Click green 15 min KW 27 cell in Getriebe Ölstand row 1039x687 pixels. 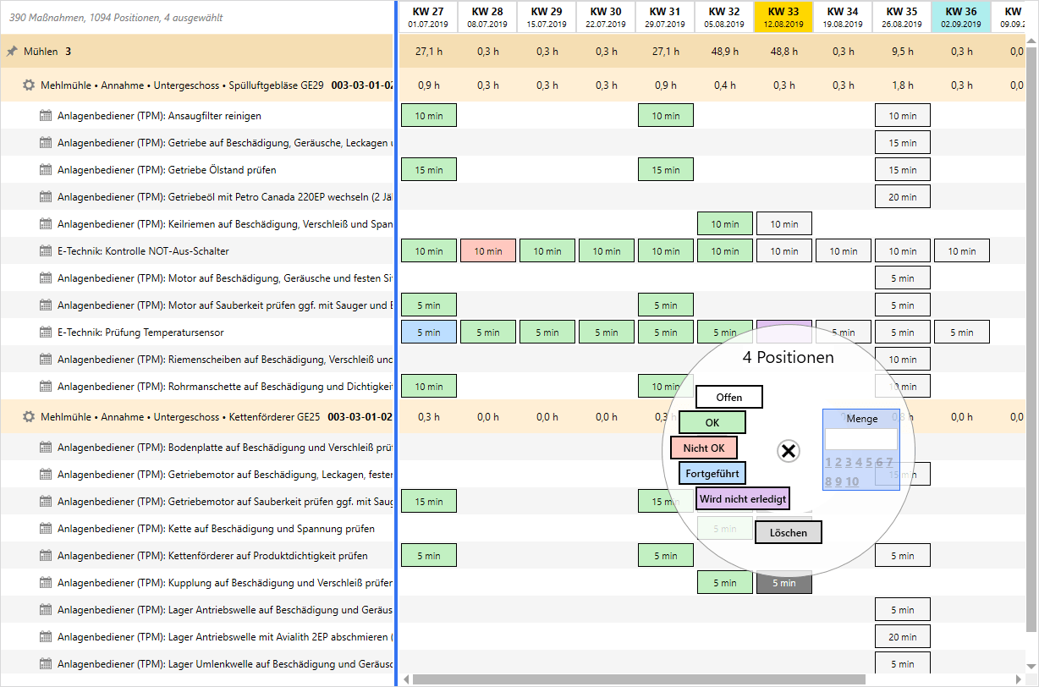(x=429, y=170)
